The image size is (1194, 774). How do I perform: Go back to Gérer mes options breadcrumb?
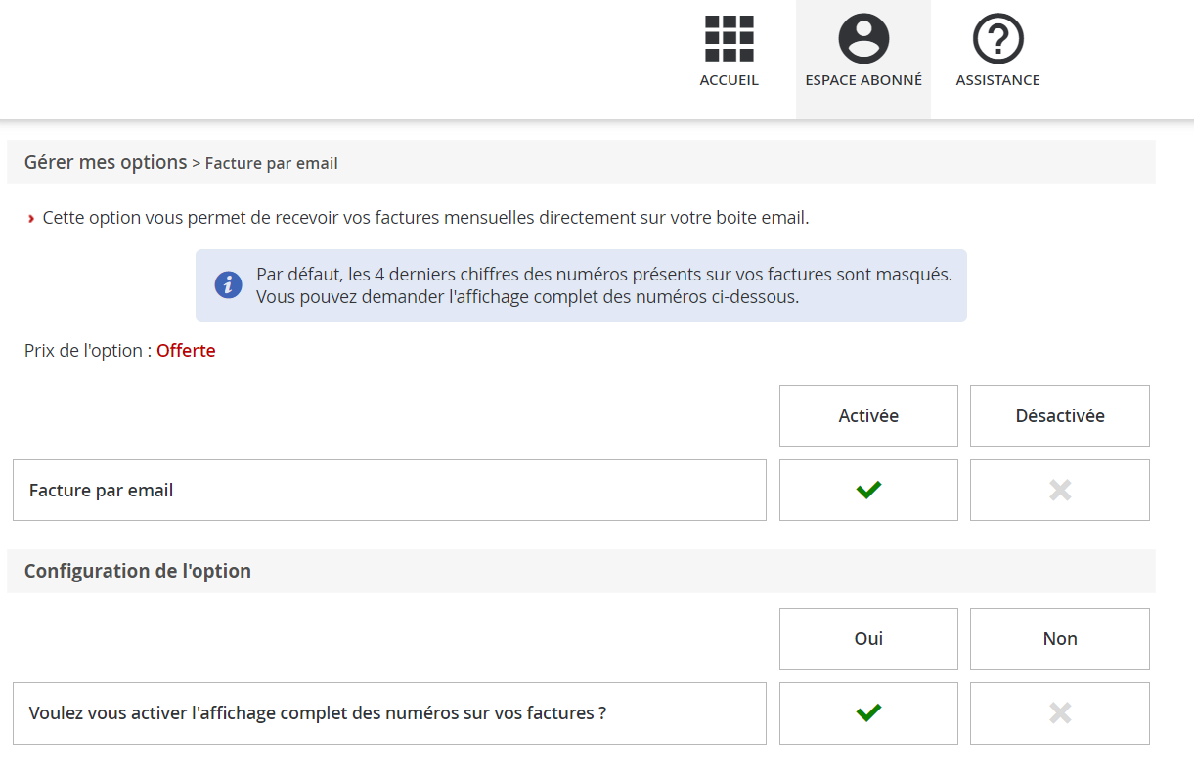point(106,162)
